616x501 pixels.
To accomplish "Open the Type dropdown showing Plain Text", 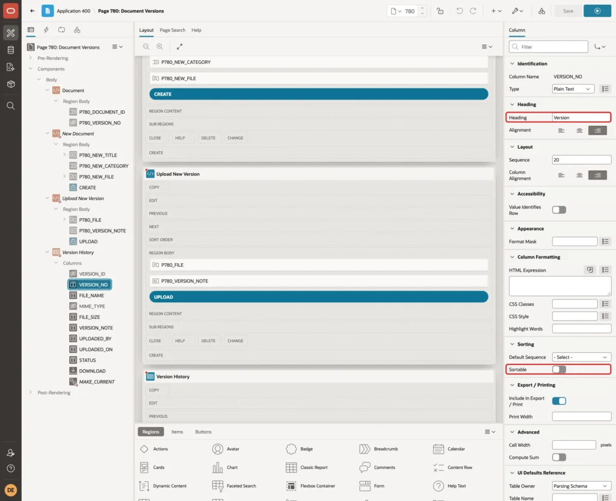I will click(x=573, y=89).
